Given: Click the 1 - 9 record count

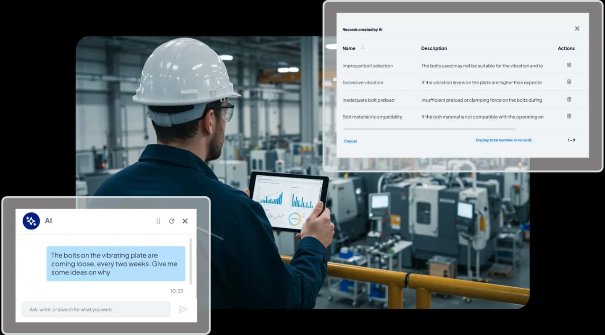Looking at the screenshot, I should [x=571, y=140].
